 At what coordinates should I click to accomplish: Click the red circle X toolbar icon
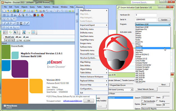coord(42,15)
